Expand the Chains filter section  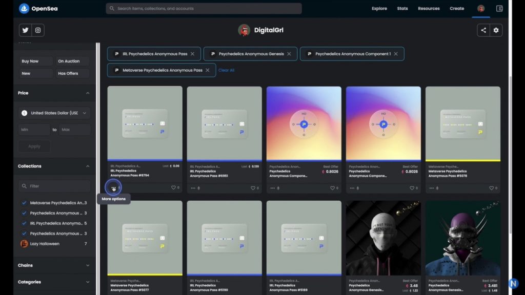click(54, 265)
